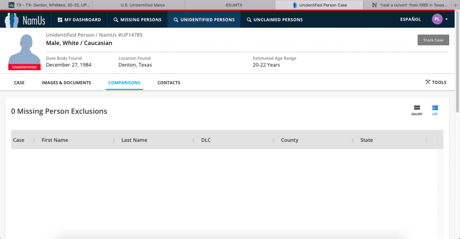Select the Case tab
The height and width of the screenshot is (239, 460).
pos(19,83)
